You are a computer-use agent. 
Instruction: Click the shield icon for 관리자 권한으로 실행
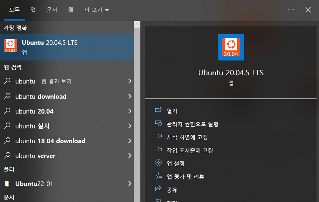tap(158, 123)
